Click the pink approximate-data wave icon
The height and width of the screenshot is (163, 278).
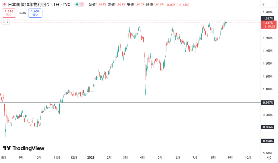81,4
